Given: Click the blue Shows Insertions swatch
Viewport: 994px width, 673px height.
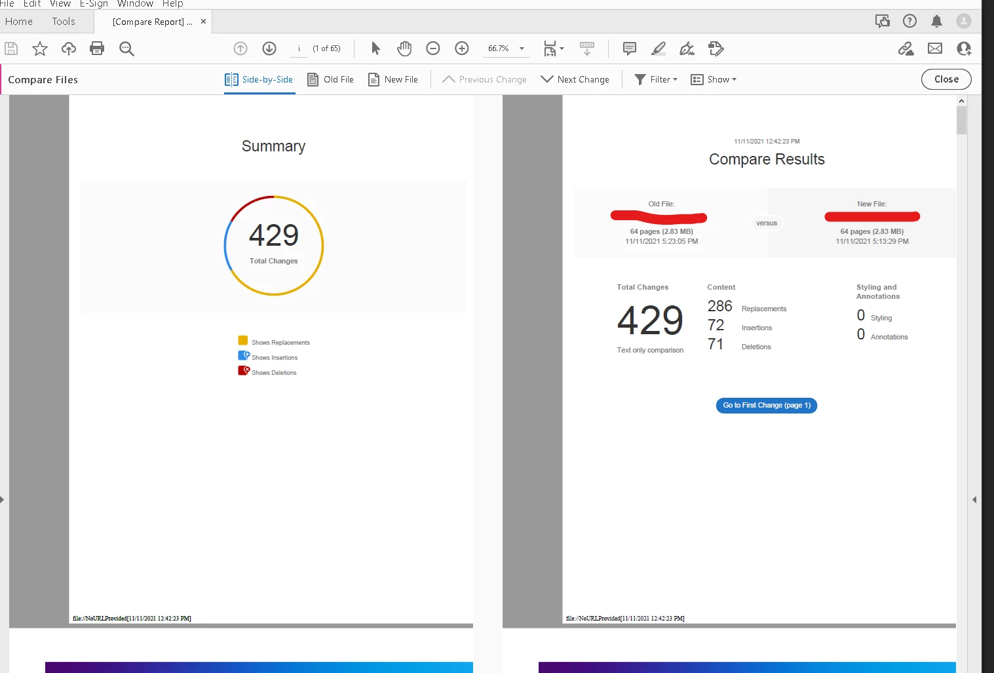Looking at the screenshot, I should (x=244, y=355).
